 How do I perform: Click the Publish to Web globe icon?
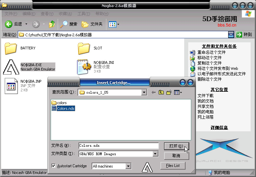(x=193, y=69)
